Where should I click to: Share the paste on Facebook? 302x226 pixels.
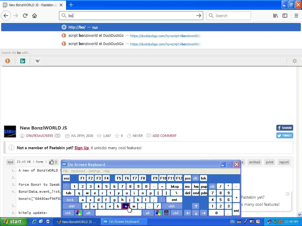(x=285, y=128)
